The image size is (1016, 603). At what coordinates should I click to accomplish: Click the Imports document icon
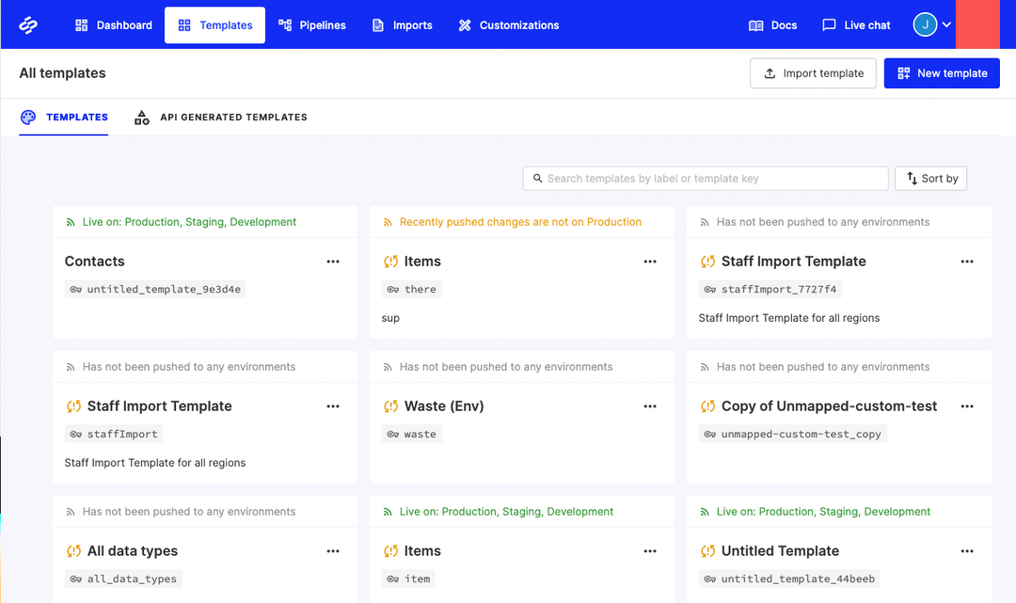coord(376,24)
